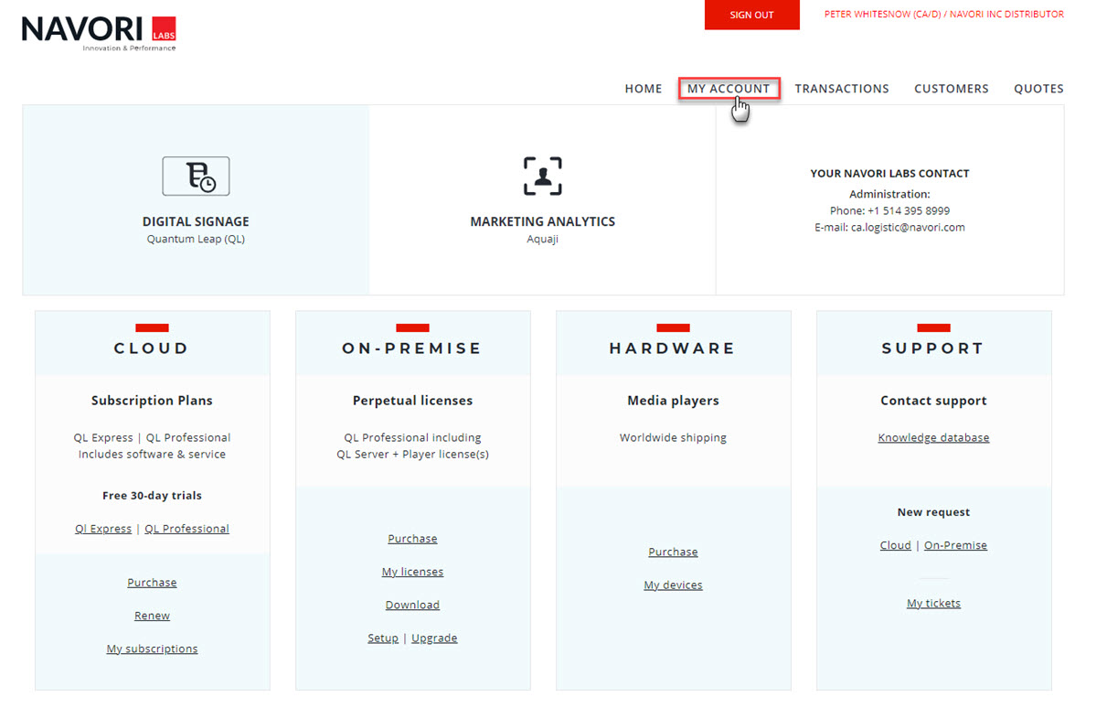Open My licenses under On-Premise
Screen dimensions: 1096x708
412,572
